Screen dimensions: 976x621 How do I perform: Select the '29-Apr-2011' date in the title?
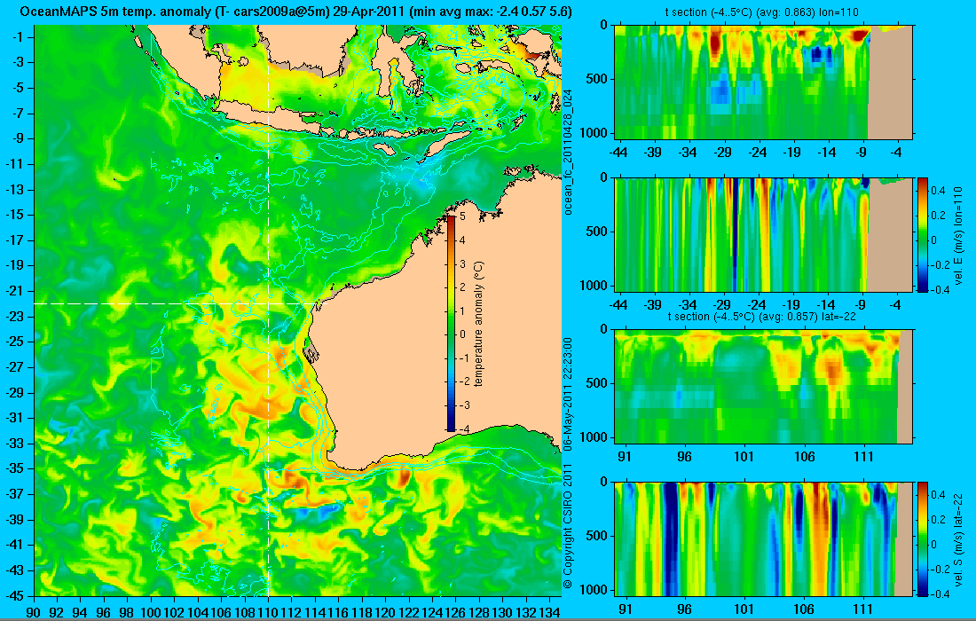point(369,12)
